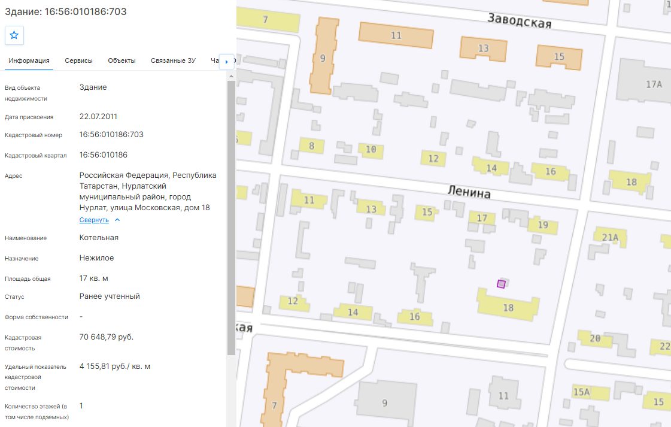
Task: Open the Информация tab
Action: pos(29,61)
